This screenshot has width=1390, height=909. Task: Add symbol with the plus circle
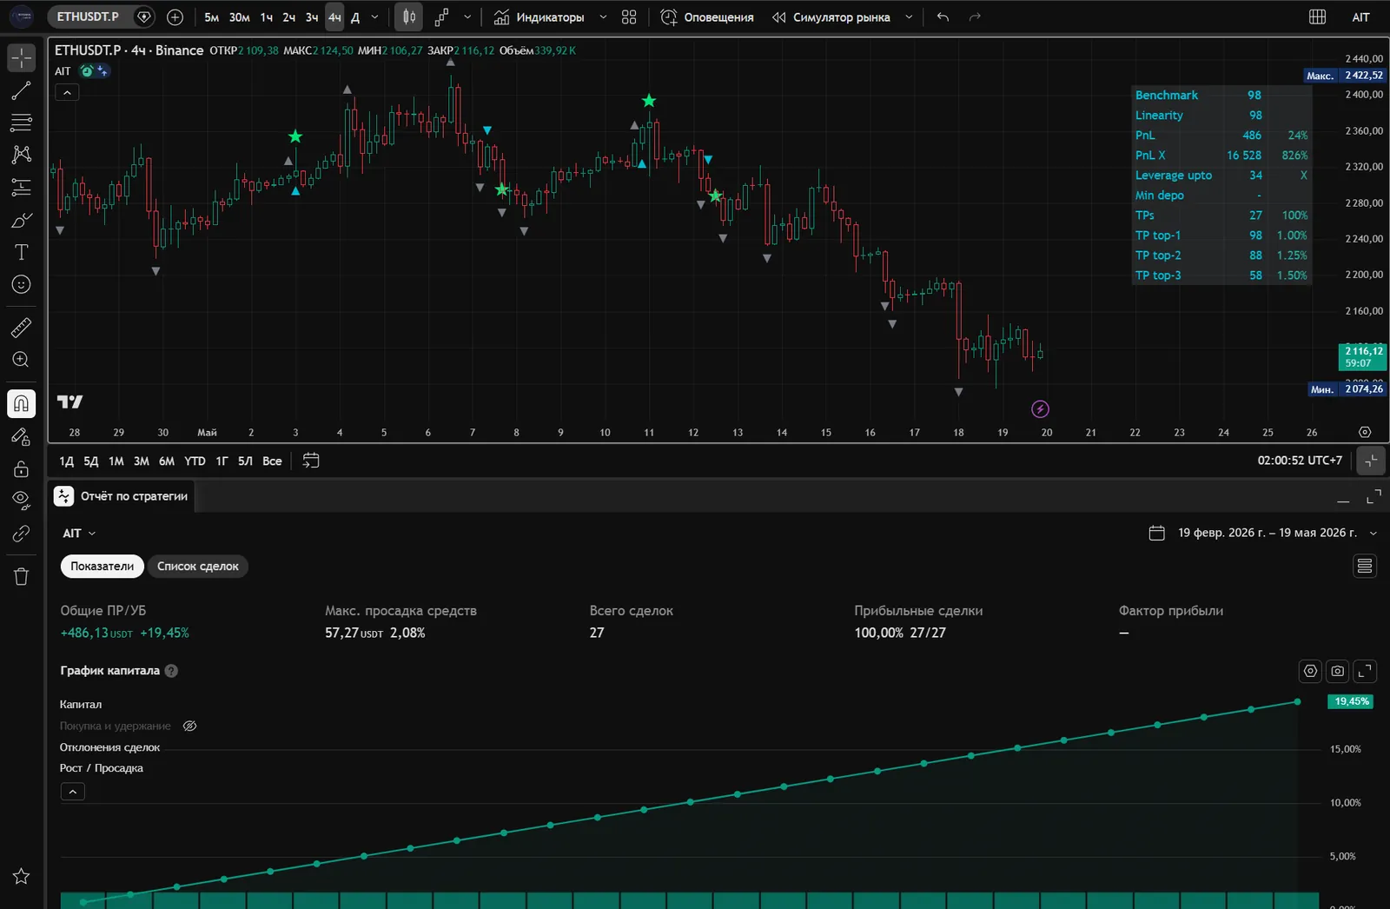point(175,17)
